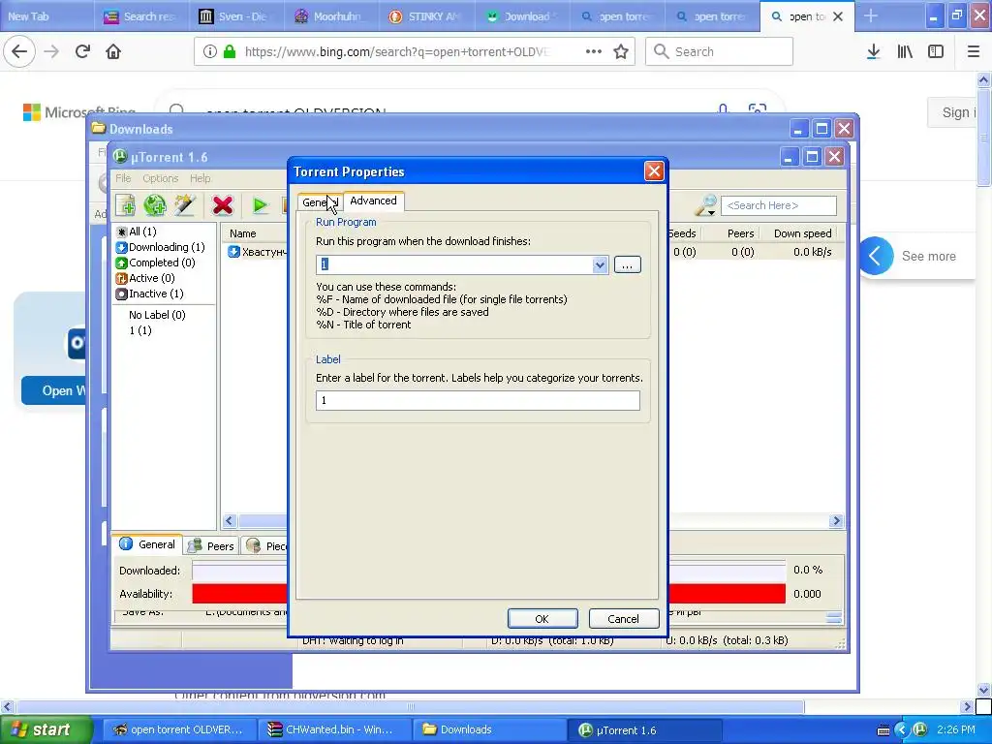The height and width of the screenshot is (744, 992).
Task: Open the Options menu in µTorrent
Action: (160, 178)
